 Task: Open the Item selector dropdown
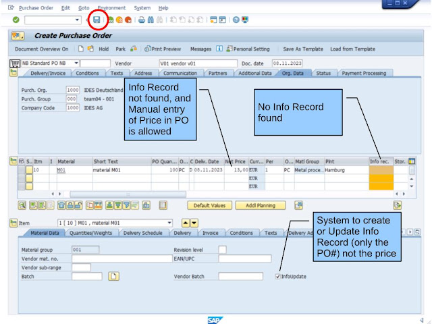[x=169, y=223]
